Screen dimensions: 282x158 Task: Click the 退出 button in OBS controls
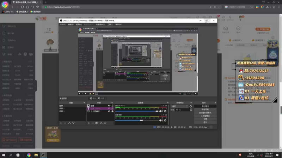(205, 122)
